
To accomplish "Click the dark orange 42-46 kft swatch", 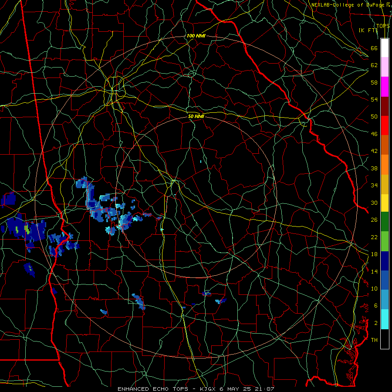I will click(x=385, y=145).
